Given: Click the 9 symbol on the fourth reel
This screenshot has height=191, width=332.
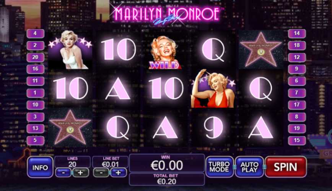Looking at the screenshot, I should tap(213, 127).
